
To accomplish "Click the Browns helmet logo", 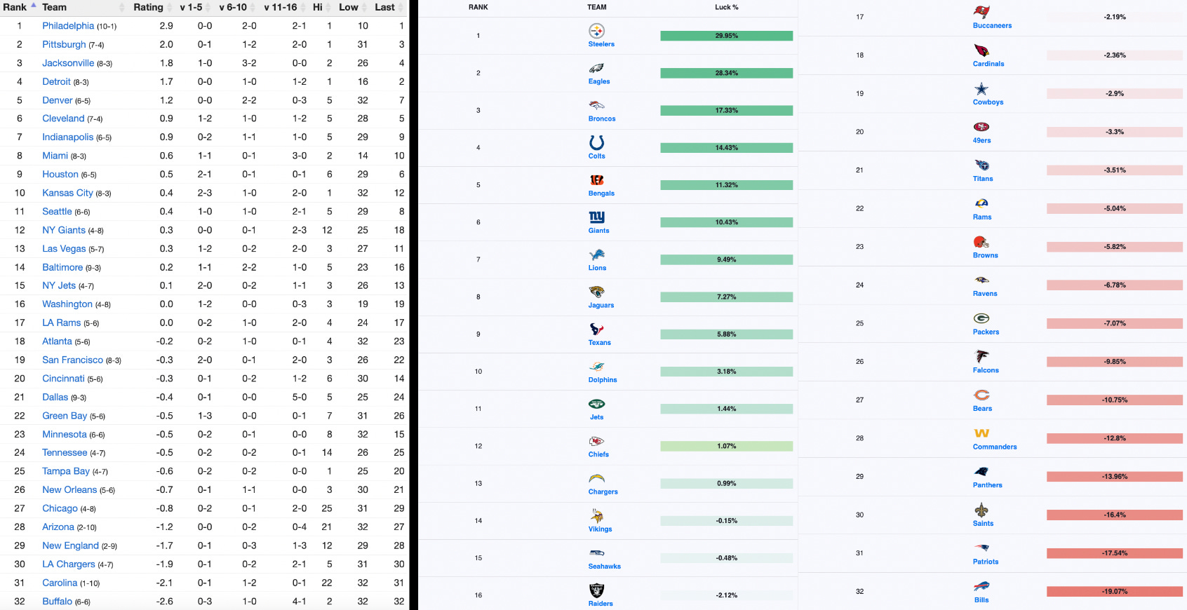I will (981, 242).
